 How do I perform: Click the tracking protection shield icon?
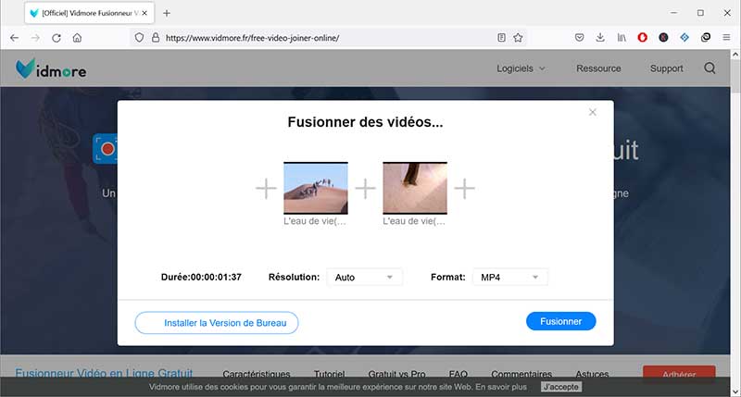pyautogui.click(x=139, y=38)
